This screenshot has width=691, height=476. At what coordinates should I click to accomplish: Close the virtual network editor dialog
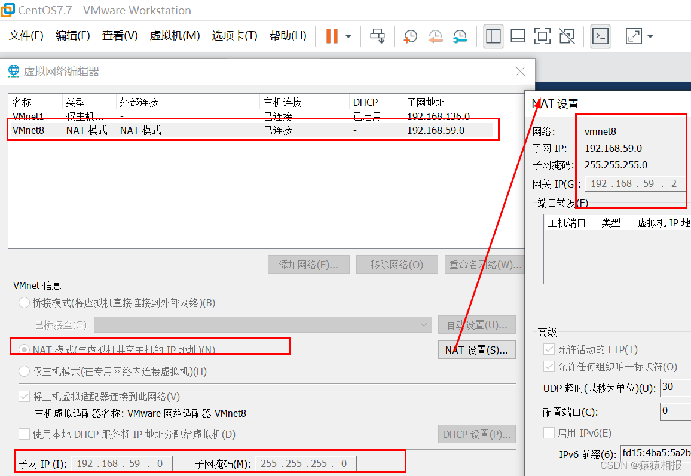520,71
